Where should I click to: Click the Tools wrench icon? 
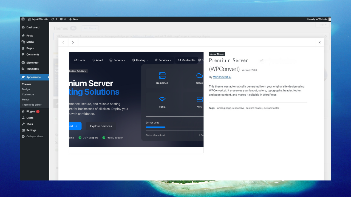(23, 124)
